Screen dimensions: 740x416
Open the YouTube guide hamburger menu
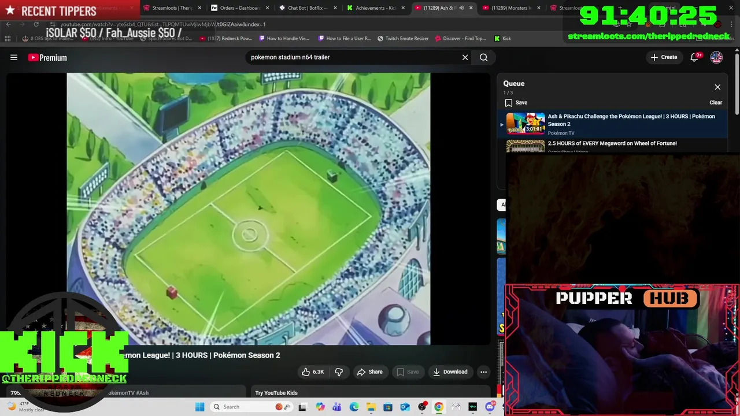14,57
